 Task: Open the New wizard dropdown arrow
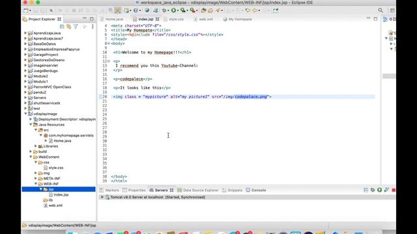[x=30, y=10]
